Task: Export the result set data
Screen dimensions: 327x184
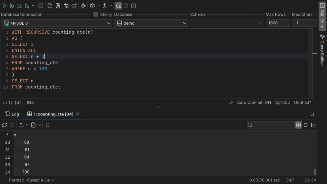Action: pyautogui.click(x=21, y=125)
